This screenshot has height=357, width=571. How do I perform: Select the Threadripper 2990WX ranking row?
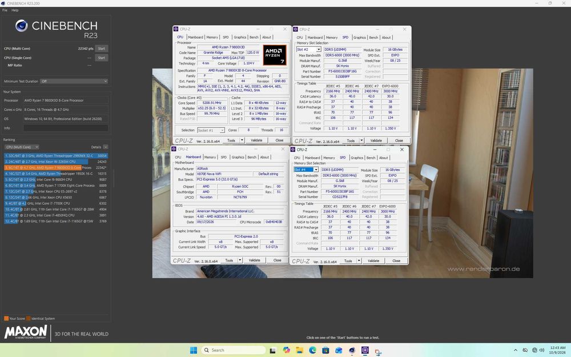[x=56, y=155]
